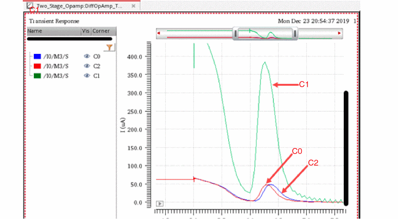
Task: Sort by the Name column header
Action: point(54,31)
